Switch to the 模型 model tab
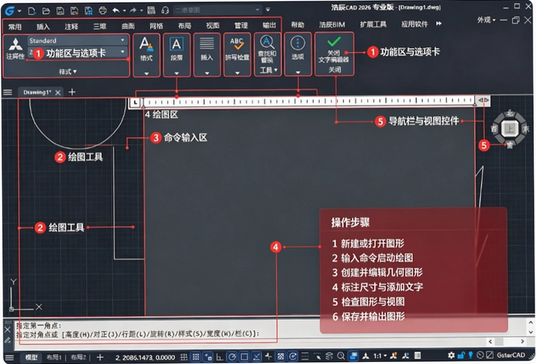 pyautogui.click(x=31, y=357)
